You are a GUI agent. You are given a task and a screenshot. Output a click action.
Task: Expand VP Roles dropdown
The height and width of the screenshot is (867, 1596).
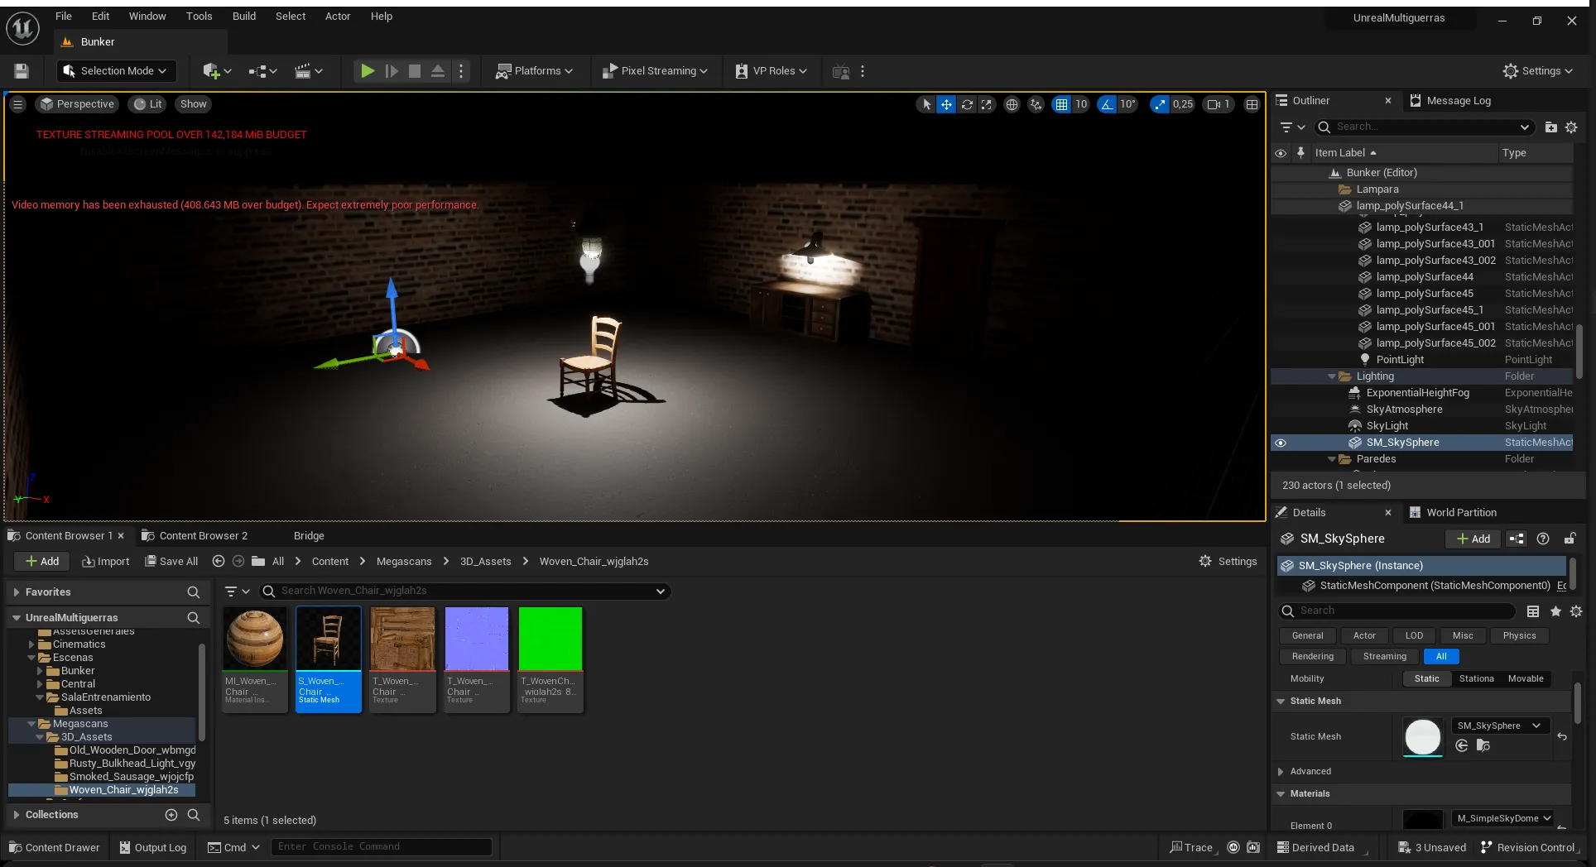771,71
